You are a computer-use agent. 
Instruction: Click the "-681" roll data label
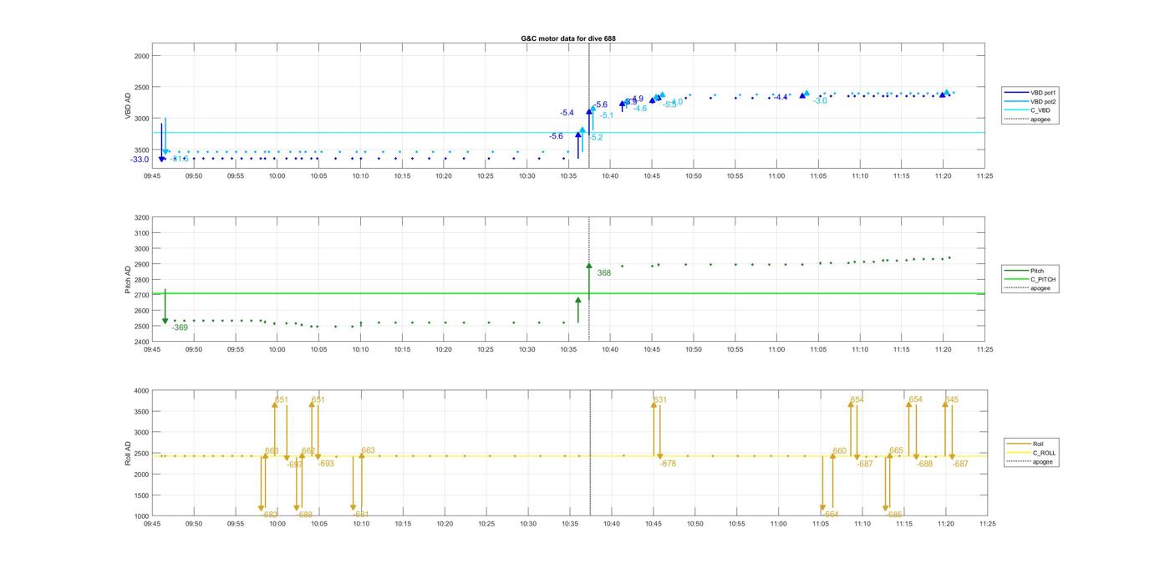361,515
